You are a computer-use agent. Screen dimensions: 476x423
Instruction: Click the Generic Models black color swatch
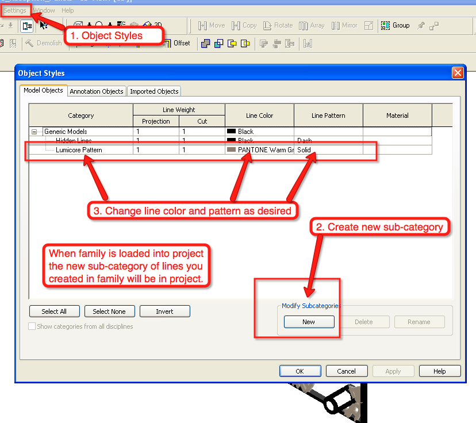tap(231, 132)
